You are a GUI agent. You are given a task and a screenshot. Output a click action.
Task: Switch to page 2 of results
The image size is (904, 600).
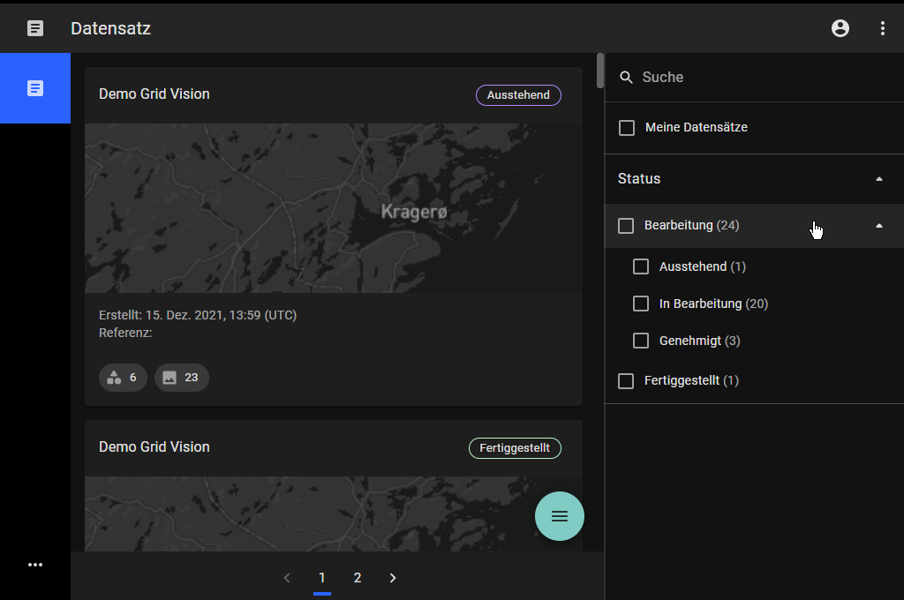358,578
